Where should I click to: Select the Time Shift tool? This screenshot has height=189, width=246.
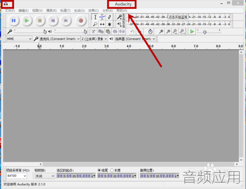coord(102,24)
